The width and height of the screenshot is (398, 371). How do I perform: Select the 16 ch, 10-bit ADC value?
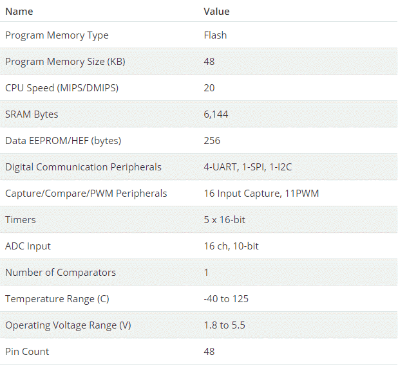coord(231,246)
